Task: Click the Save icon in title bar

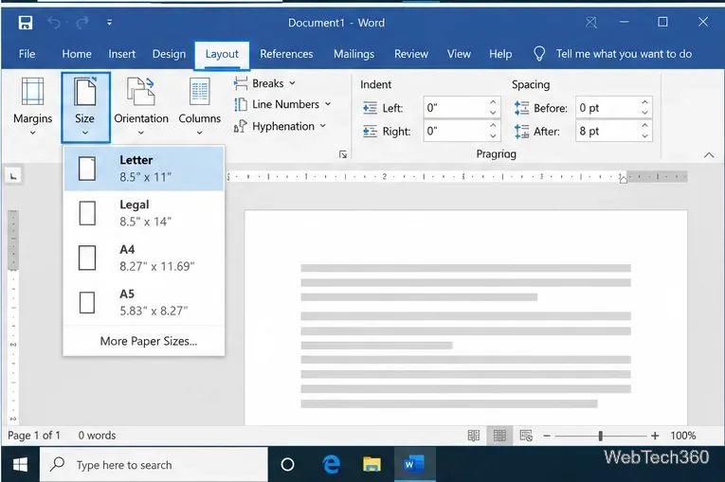Action: 26,22
